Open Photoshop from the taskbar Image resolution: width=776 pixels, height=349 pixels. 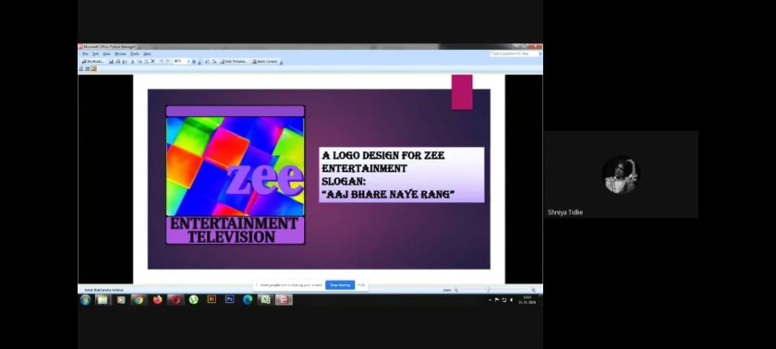click(x=230, y=299)
